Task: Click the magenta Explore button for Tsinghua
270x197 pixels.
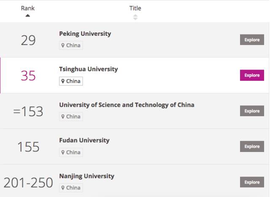Action: point(252,75)
